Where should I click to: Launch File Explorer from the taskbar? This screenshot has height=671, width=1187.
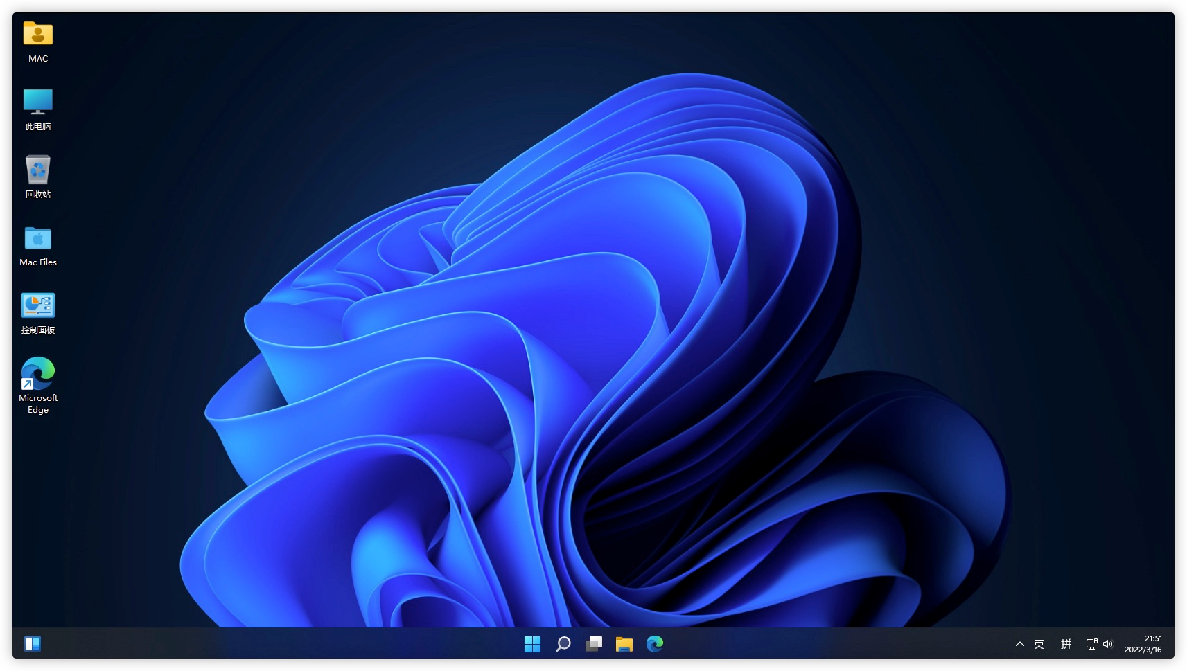(624, 644)
